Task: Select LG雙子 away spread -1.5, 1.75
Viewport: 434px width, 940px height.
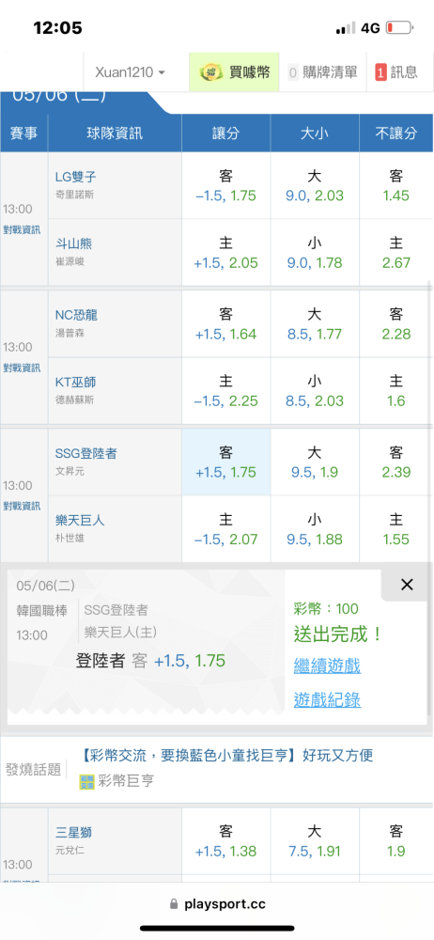Action: (226, 186)
